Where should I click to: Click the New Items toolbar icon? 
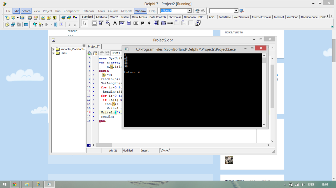(x=7, y=18)
